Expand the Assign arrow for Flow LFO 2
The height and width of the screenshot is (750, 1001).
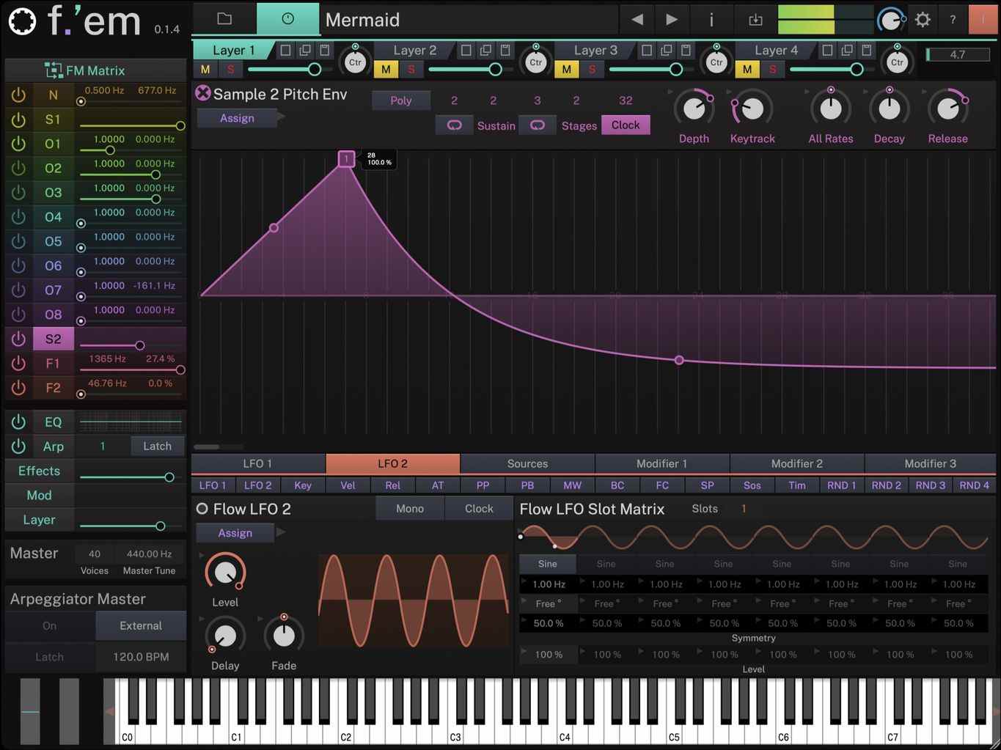pos(281,533)
